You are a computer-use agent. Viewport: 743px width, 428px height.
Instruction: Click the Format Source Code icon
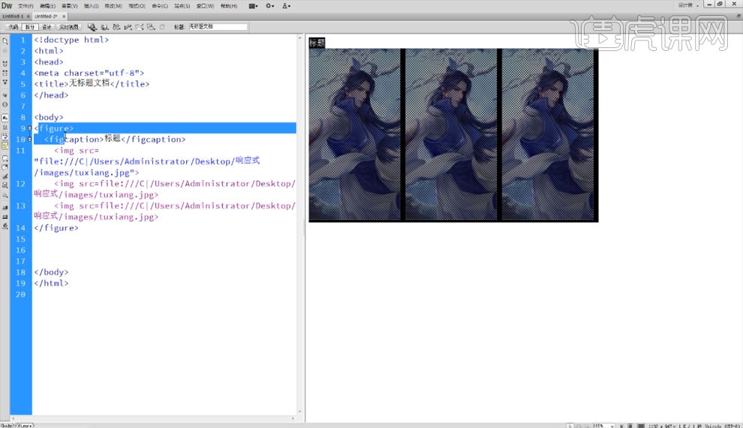[x=5, y=227]
